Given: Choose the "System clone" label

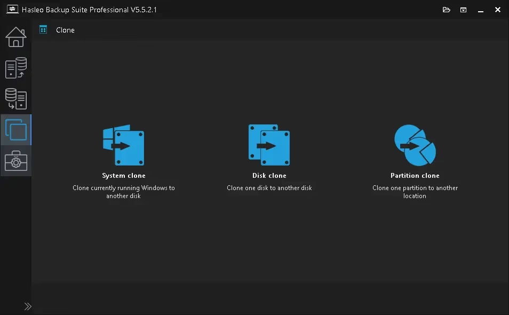Looking at the screenshot, I should (124, 176).
